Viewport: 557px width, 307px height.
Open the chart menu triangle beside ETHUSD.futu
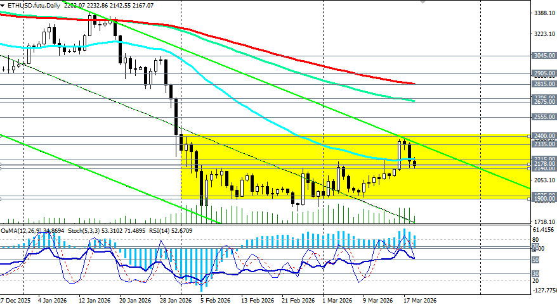tap(3, 6)
